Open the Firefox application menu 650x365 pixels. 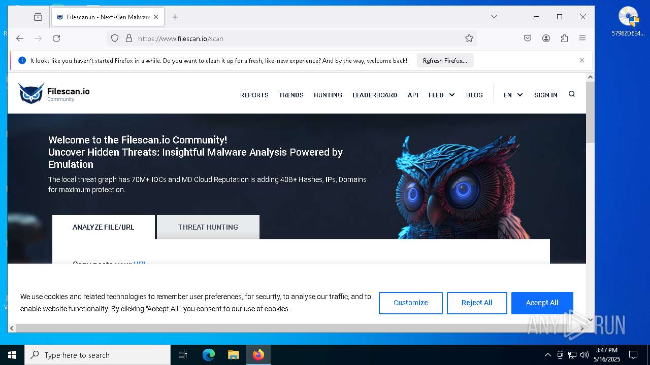pos(582,38)
